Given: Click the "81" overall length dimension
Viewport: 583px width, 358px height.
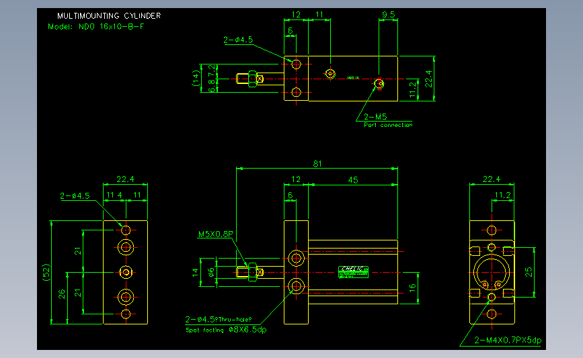Looking at the screenshot, I should click(317, 164).
